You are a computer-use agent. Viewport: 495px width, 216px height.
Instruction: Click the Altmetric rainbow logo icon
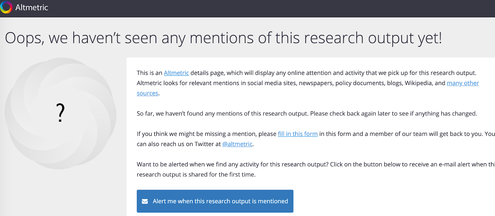click(6, 7)
